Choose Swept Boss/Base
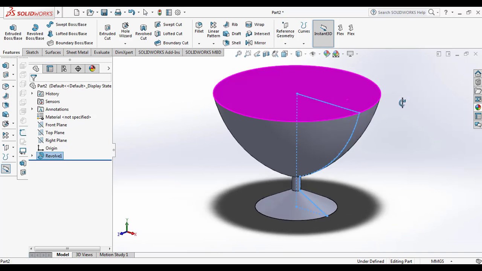482x271 pixels. 67,24
